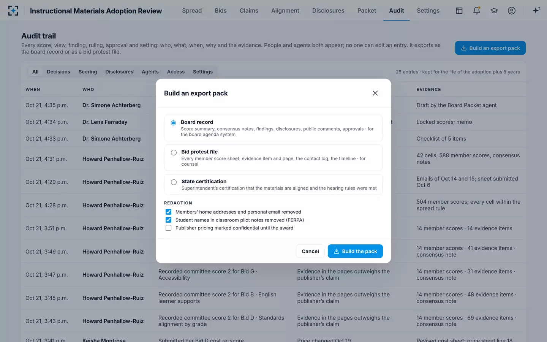547x342 pixels.
Task: Click the app logo in the header
Action: [13, 11]
